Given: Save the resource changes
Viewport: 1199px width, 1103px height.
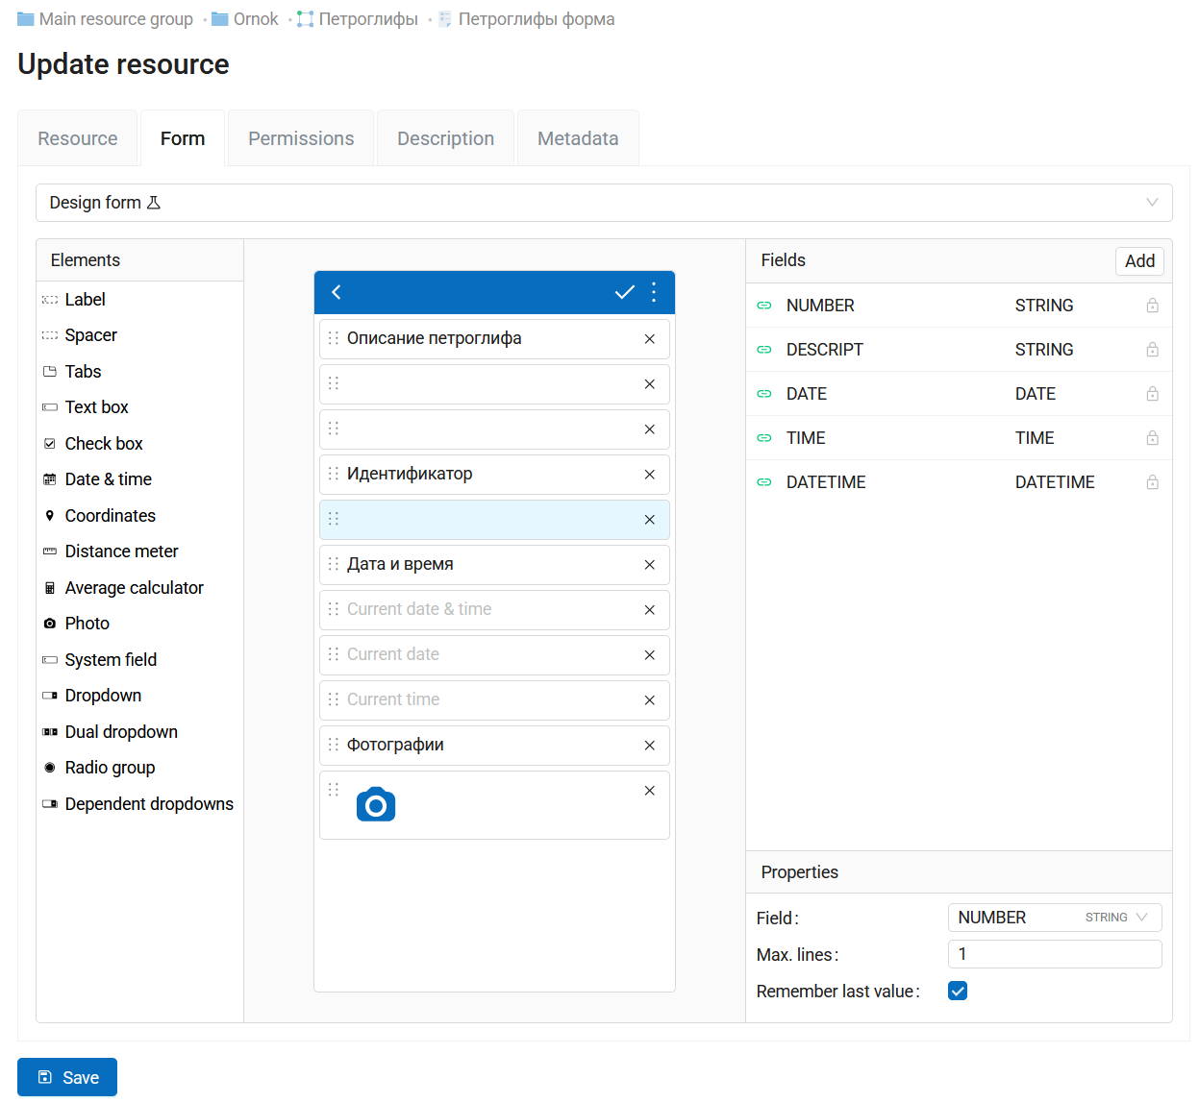Looking at the screenshot, I should (67, 1077).
